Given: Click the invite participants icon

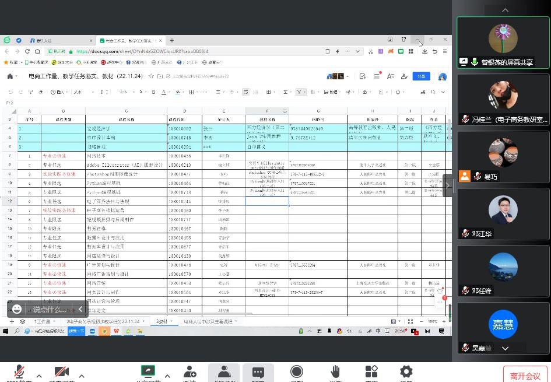Looking at the screenshot, I should (189, 372).
